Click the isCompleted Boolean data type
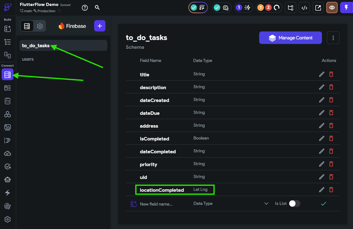This screenshot has height=229, width=353. coord(201,138)
